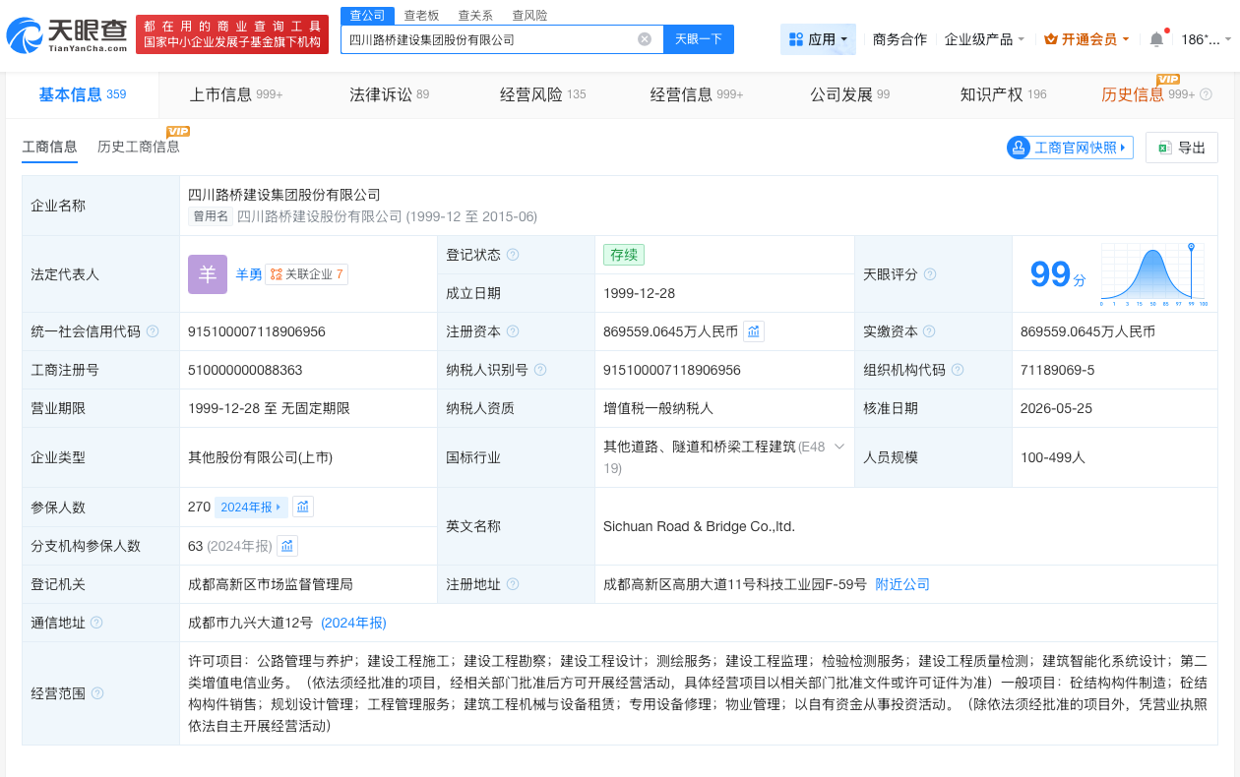Click help icon next to 登记状态

click(x=513, y=255)
